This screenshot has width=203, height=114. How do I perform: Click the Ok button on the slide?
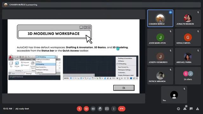pyautogui.click(x=124, y=88)
